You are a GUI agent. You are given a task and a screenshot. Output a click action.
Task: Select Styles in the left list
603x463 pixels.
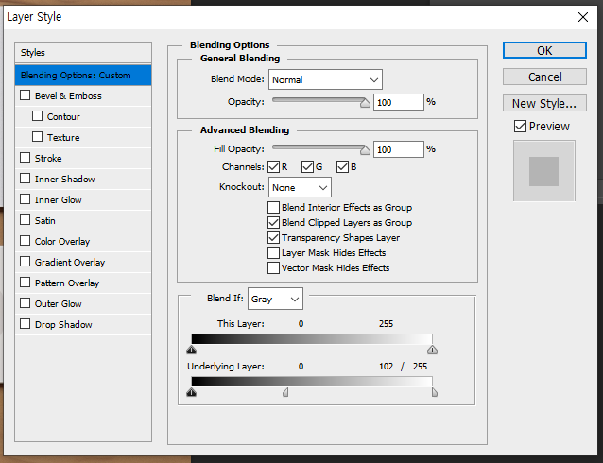click(83, 53)
